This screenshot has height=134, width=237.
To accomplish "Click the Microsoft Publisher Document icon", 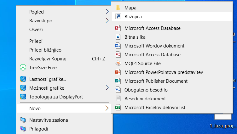I will click(118, 81).
